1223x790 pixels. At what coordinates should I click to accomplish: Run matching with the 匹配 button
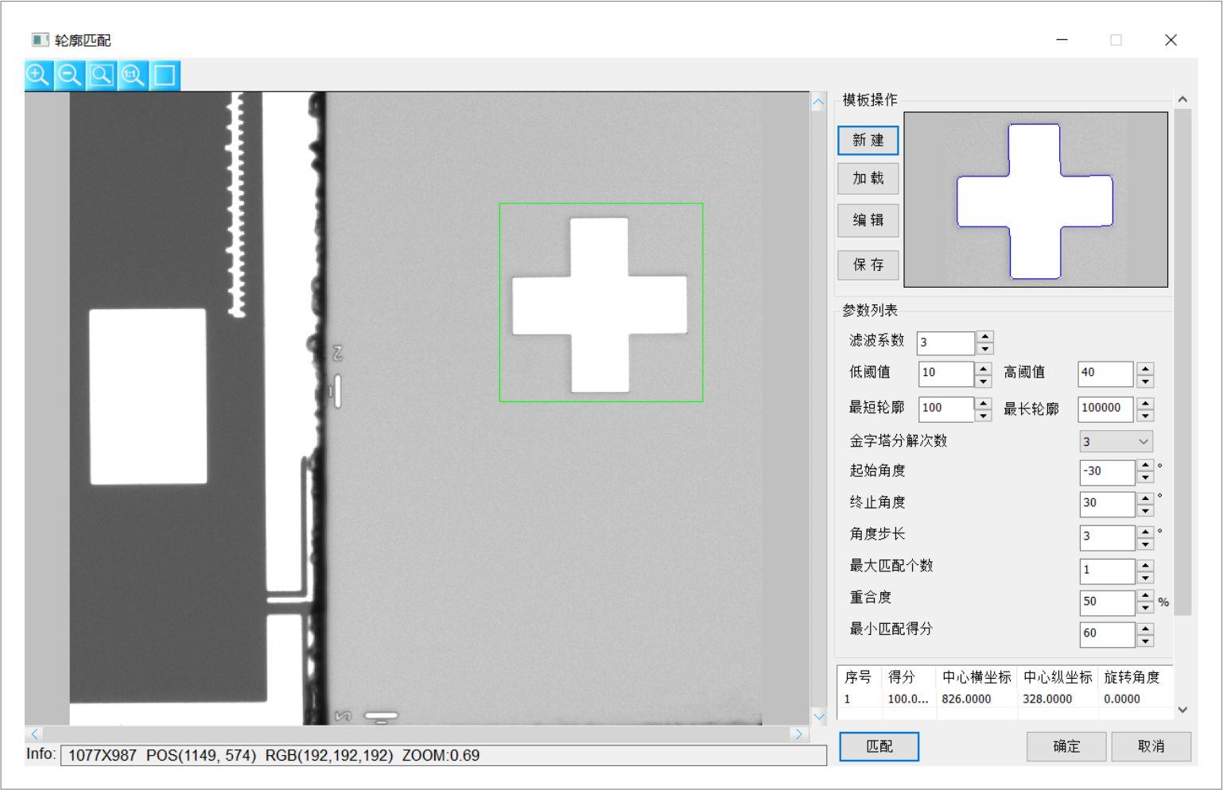[x=879, y=747]
